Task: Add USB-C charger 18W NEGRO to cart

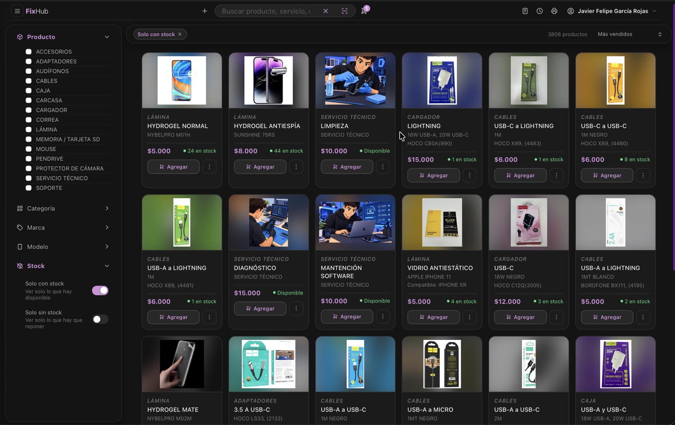Action: (520, 317)
